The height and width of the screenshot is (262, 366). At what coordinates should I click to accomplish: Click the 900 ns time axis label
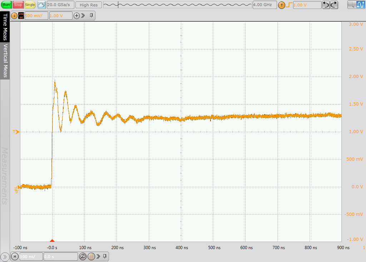(343, 248)
